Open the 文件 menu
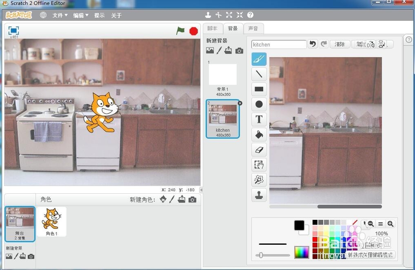This screenshot has width=415, height=270. tap(60, 15)
